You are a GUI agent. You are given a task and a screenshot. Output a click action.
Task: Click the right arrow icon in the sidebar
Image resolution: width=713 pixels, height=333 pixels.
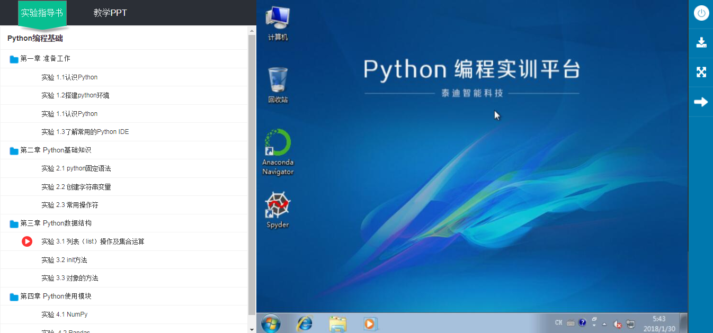(x=701, y=102)
